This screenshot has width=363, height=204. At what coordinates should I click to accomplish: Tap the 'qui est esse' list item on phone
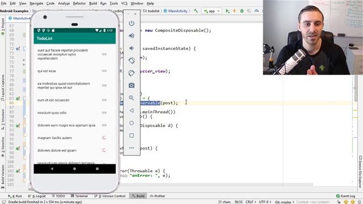[74, 71]
